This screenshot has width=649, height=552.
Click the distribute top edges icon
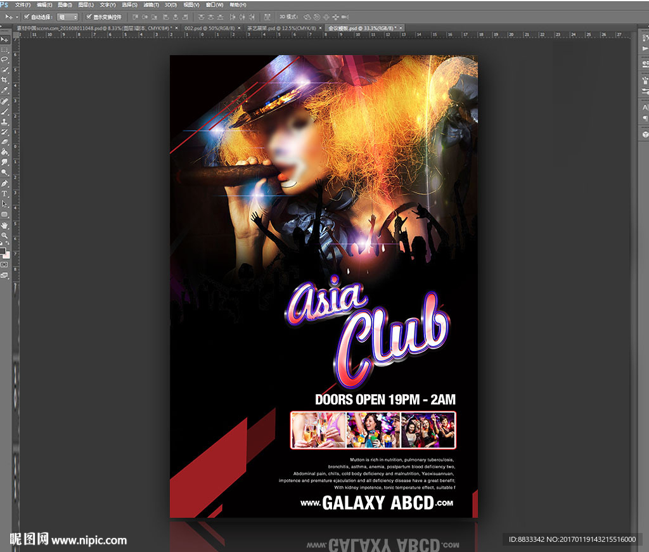(201, 17)
